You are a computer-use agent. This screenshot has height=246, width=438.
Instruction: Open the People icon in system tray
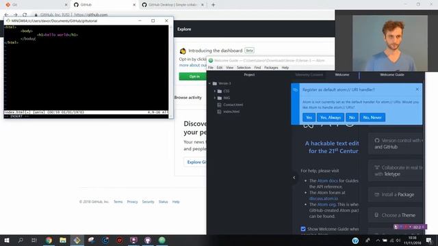(368, 240)
